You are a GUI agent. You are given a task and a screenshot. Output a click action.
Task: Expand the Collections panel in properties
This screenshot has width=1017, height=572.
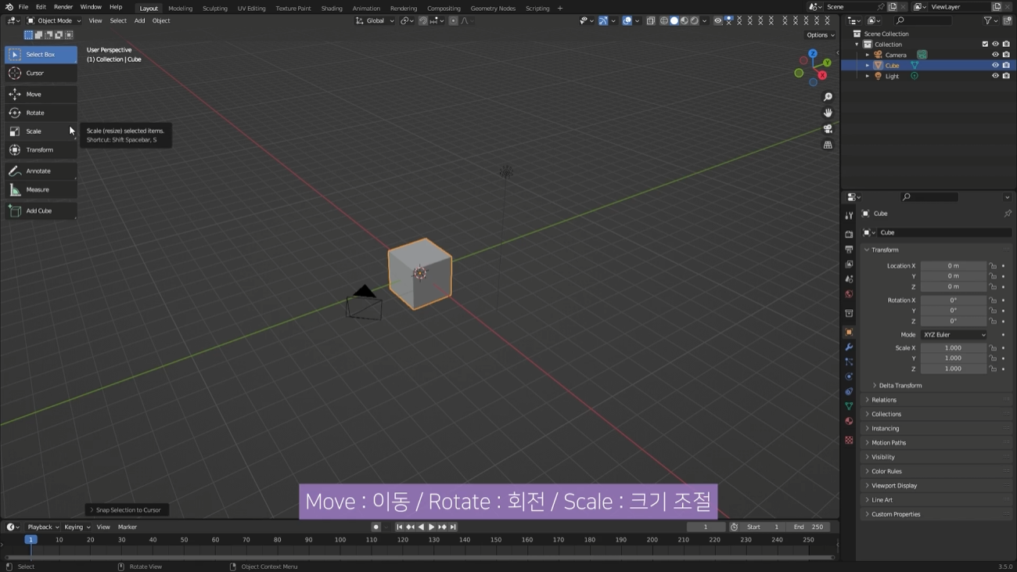pyautogui.click(x=936, y=414)
